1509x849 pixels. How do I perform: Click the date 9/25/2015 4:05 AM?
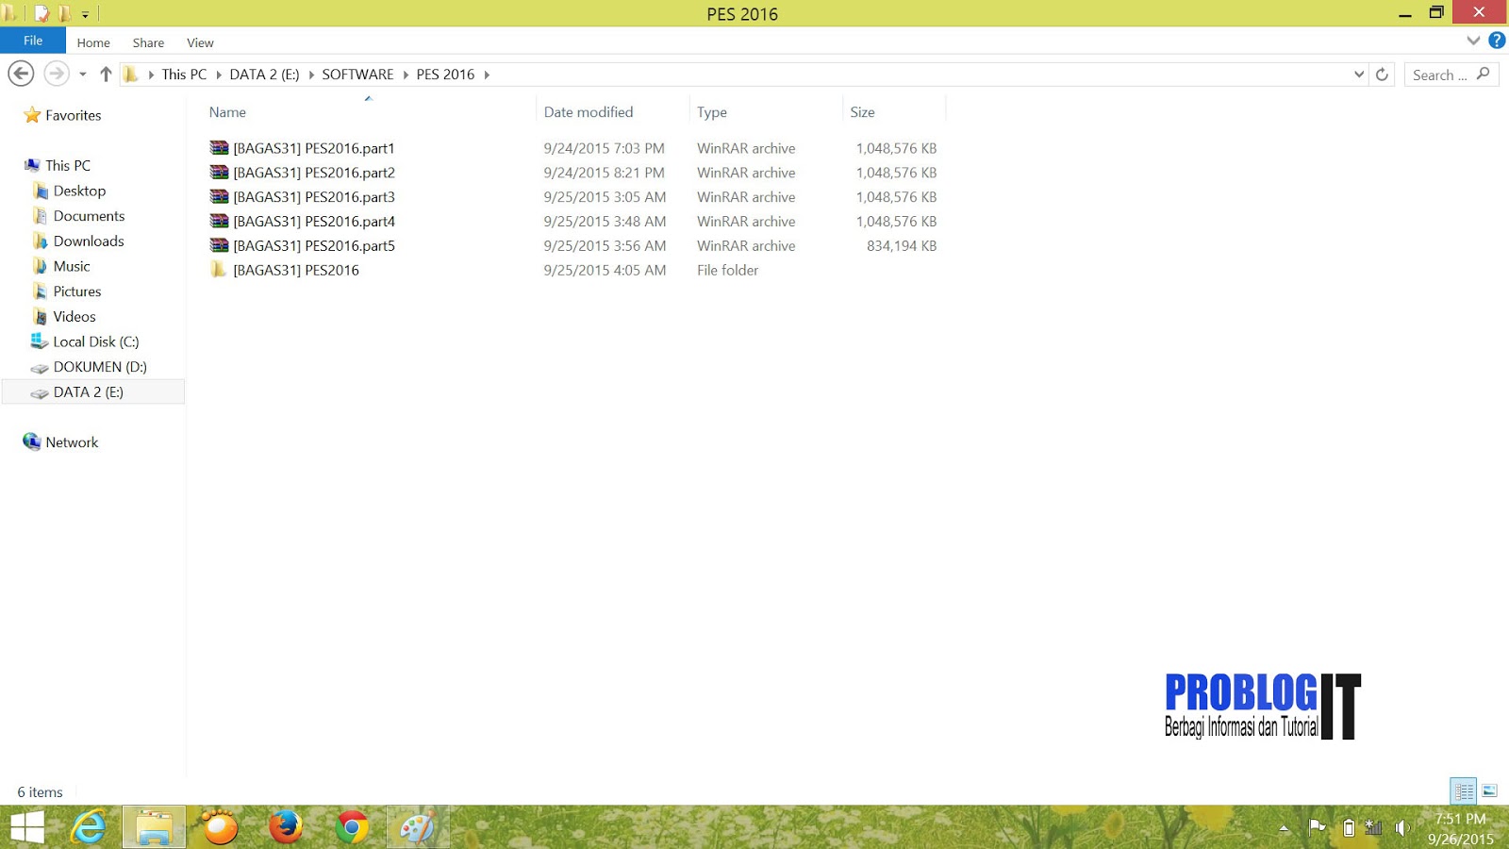[x=605, y=270]
